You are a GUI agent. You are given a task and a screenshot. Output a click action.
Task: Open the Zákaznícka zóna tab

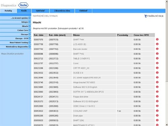click(62, 11)
